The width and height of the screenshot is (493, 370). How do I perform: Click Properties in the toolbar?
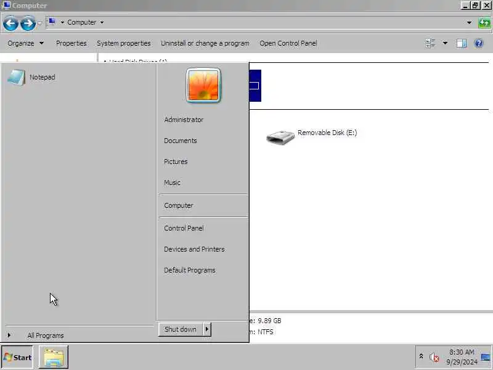pos(71,43)
